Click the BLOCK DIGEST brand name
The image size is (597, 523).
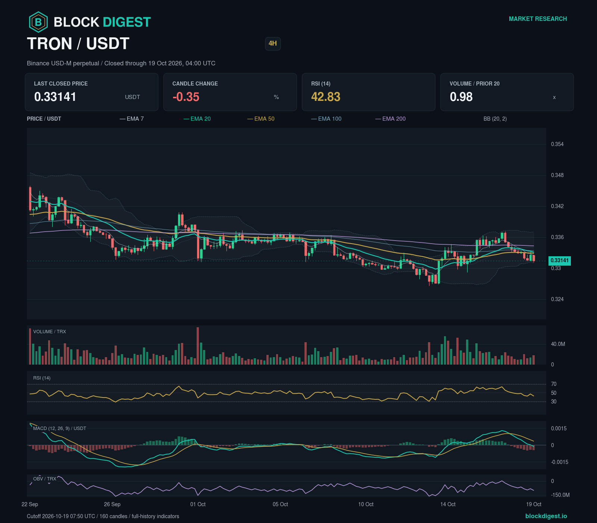click(x=102, y=22)
